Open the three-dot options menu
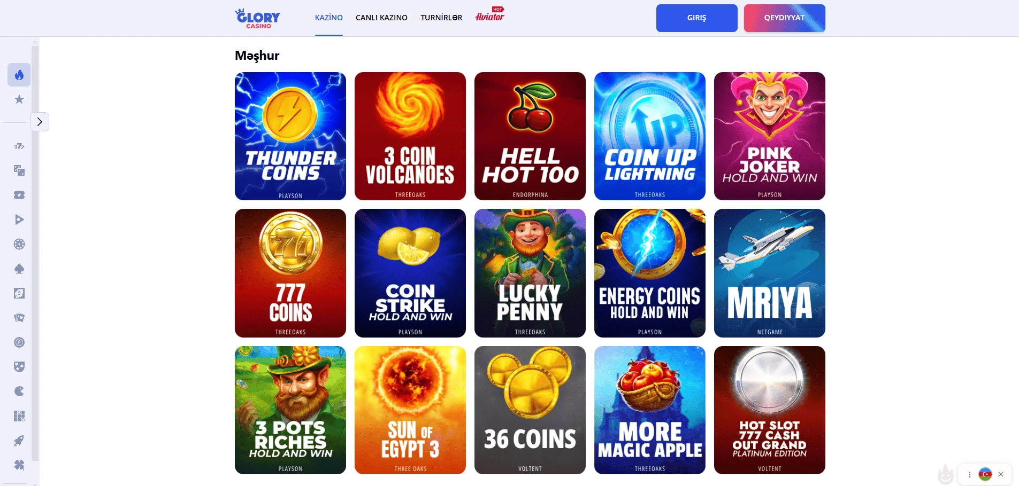Screen dimensions: 1019x486 [x=969, y=474]
